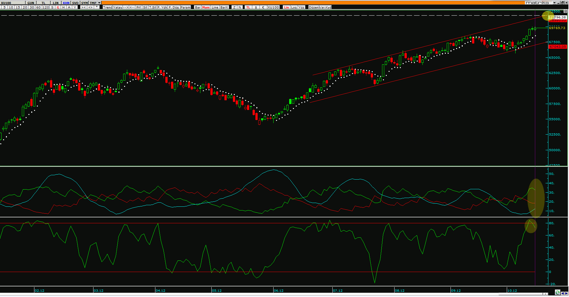569x297 pixels.
Task: Switch the chart type to Bar
Action: [x=198, y=7]
